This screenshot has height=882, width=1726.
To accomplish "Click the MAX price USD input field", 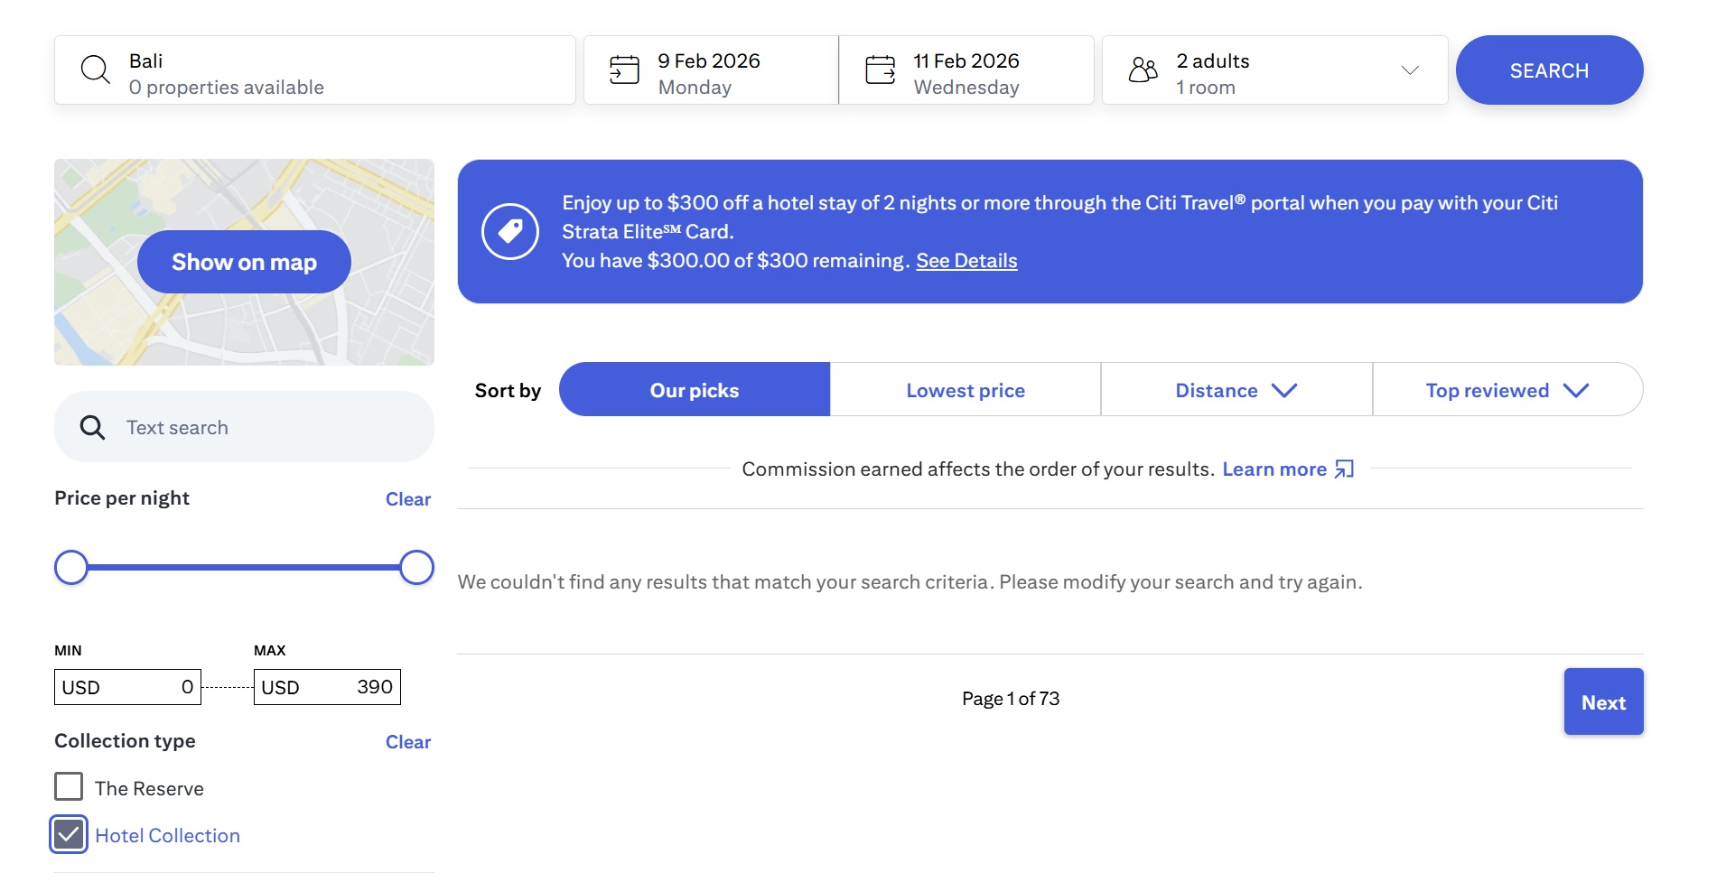I will [327, 687].
